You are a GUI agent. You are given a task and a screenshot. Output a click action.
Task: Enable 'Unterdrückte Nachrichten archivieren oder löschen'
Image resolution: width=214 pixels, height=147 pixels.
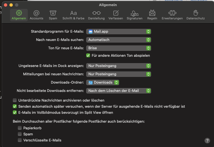15,100
